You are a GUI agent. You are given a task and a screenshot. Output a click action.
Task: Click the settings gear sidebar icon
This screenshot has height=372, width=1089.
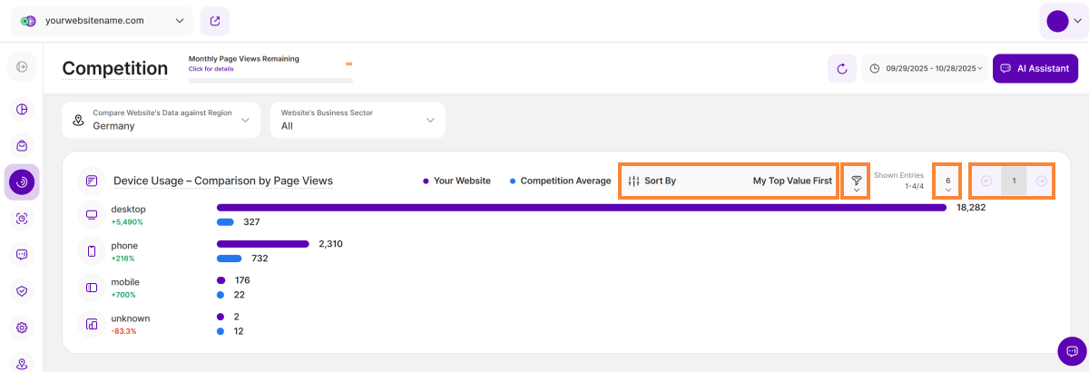pyautogui.click(x=23, y=328)
